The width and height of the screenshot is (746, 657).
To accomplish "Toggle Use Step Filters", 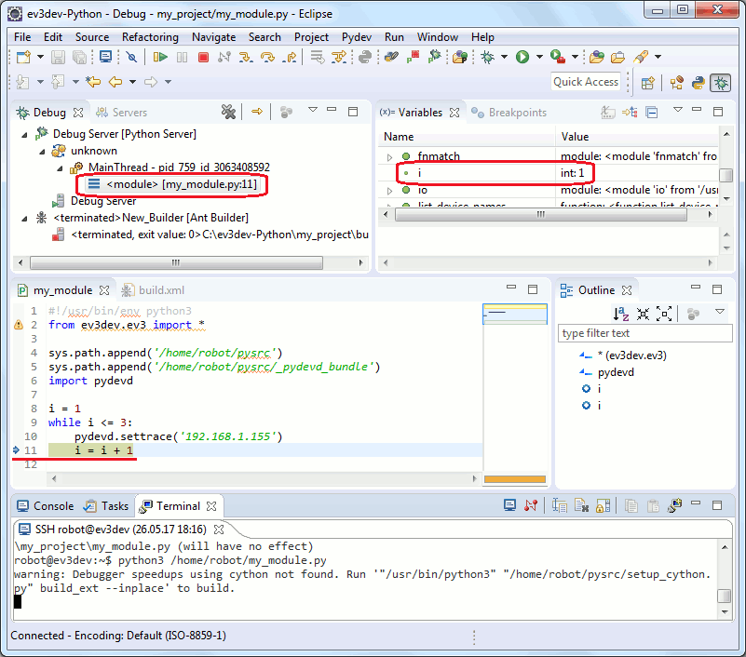I will (339, 57).
